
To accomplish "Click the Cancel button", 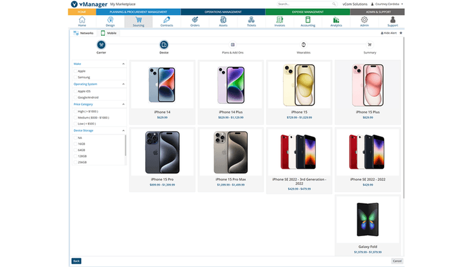I will tap(397, 261).
